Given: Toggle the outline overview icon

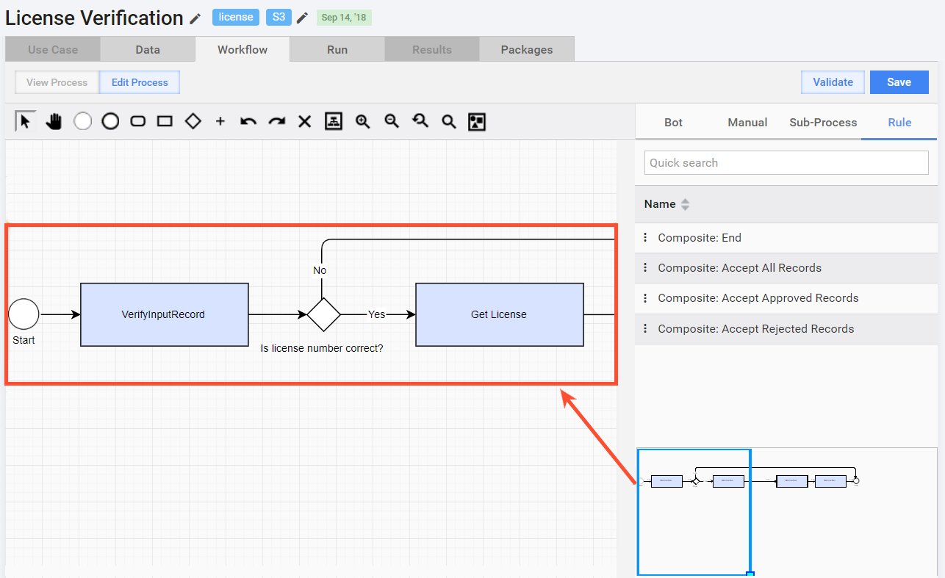Looking at the screenshot, I should (477, 122).
